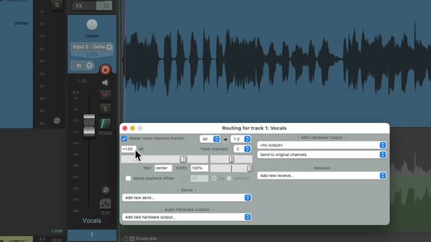Minimize the Routing window with yellow button
This screenshot has width=431, height=242.
[x=133, y=128]
